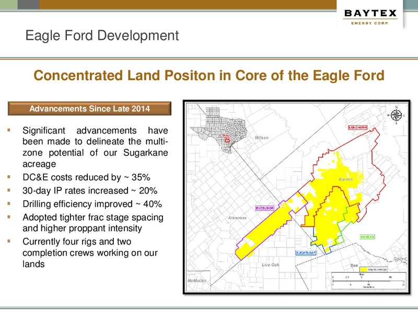This screenshot has width=418, height=313.
Task: Click the 'Significant advancements have' bullet text
Action: click(x=95, y=147)
